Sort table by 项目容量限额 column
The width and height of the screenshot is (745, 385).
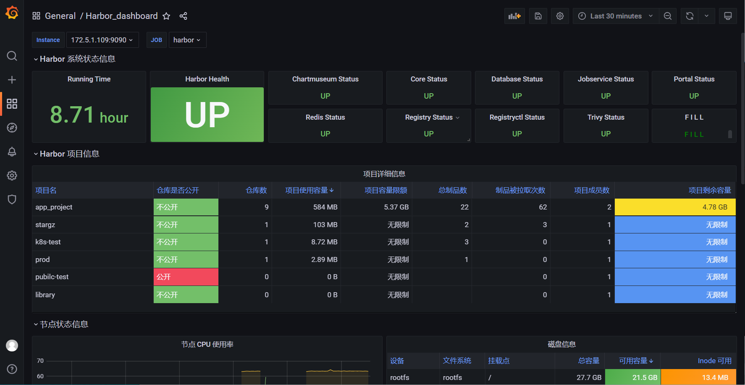(x=386, y=190)
